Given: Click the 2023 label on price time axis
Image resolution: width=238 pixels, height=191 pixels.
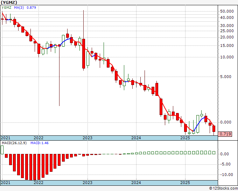Looking at the screenshot, I should click(87, 138).
